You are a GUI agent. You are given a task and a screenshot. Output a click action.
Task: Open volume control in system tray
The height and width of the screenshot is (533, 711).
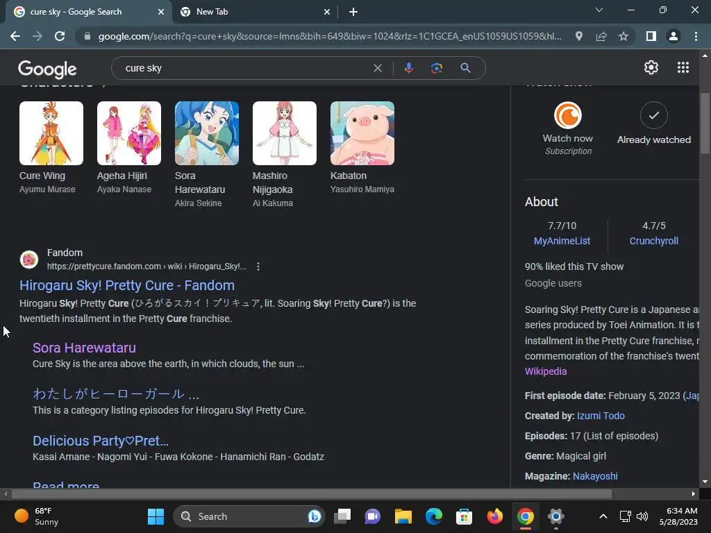(x=642, y=516)
